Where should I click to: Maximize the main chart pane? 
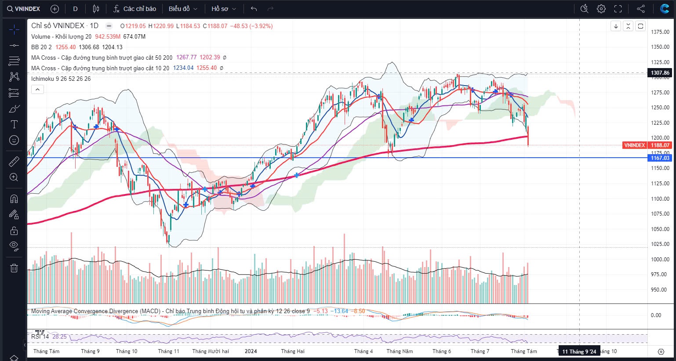(x=640, y=26)
